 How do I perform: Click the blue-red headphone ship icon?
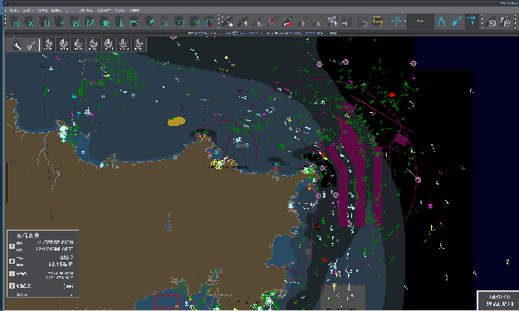tap(209, 22)
